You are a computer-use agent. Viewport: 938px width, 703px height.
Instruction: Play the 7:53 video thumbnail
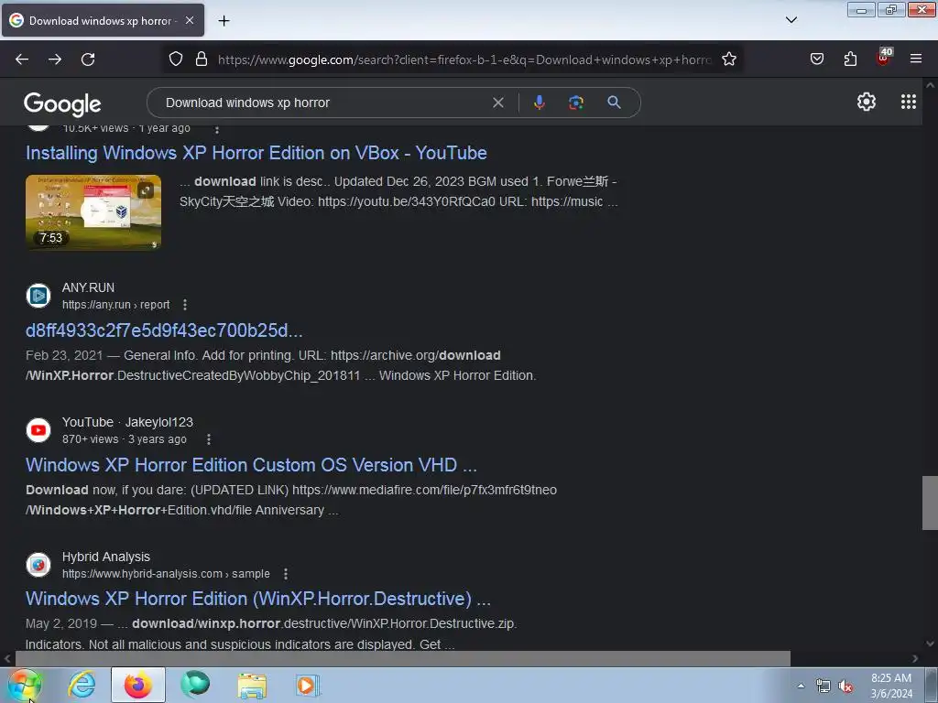pyautogui.click(x=93, y=212)
